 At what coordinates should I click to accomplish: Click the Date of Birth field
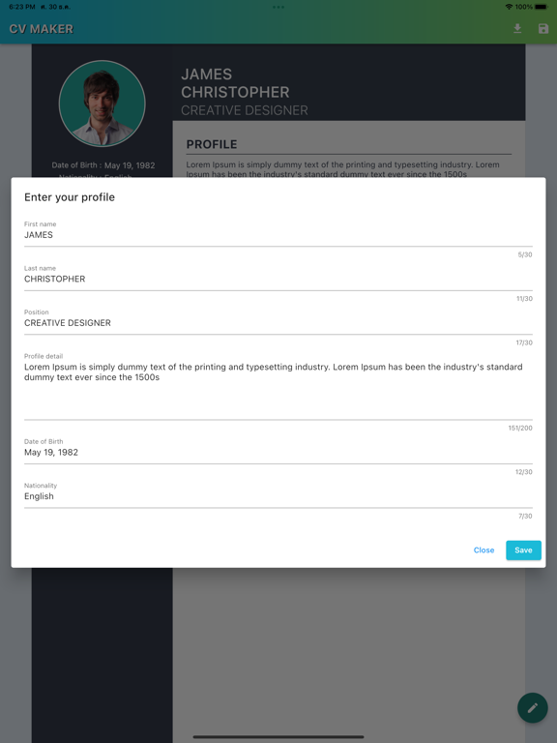278,453
